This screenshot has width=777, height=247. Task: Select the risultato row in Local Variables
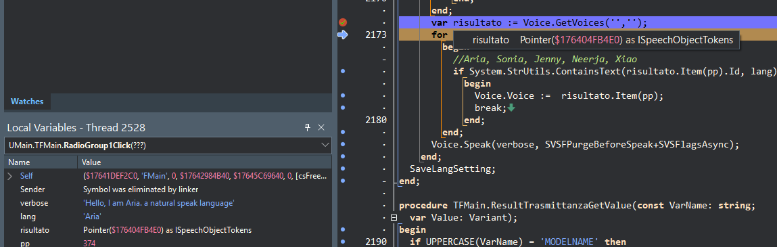(x=168, y=230)
